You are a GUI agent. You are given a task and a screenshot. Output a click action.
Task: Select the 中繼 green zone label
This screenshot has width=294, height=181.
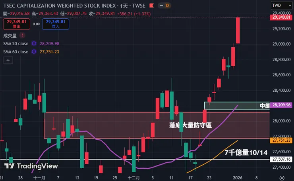[x=265, y=106]
